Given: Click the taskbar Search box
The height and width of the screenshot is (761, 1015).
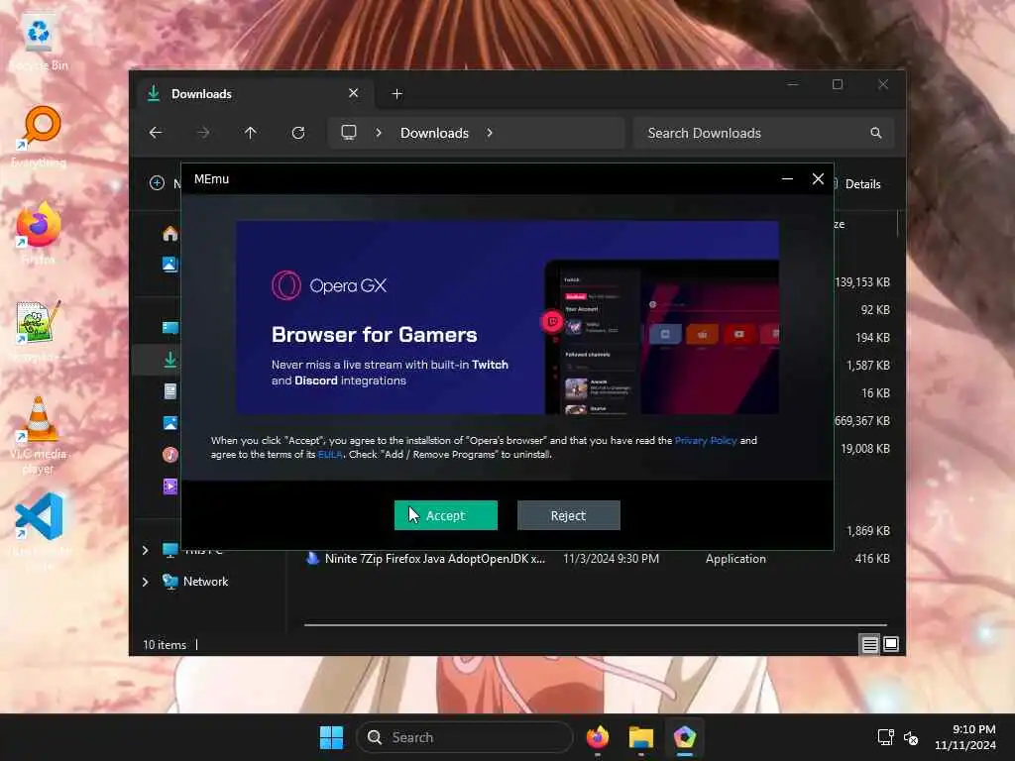Looking at the screenshot, I should pos(465,737).
